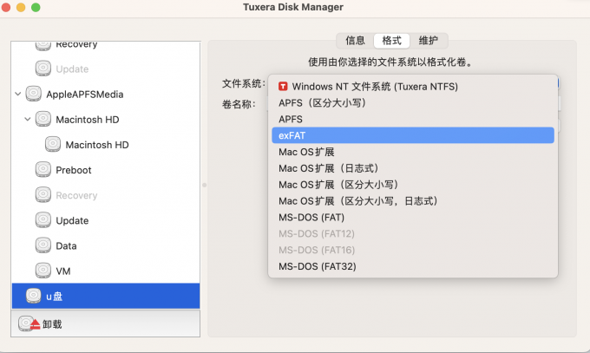Switch to the 格式 tab
This screenshot has height=353, width=590.
point(391,40)
